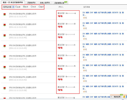Click the red flower icon in buyer b******a's row

click(5, 78)
